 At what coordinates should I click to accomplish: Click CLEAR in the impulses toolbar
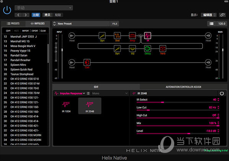click(43, 31)
